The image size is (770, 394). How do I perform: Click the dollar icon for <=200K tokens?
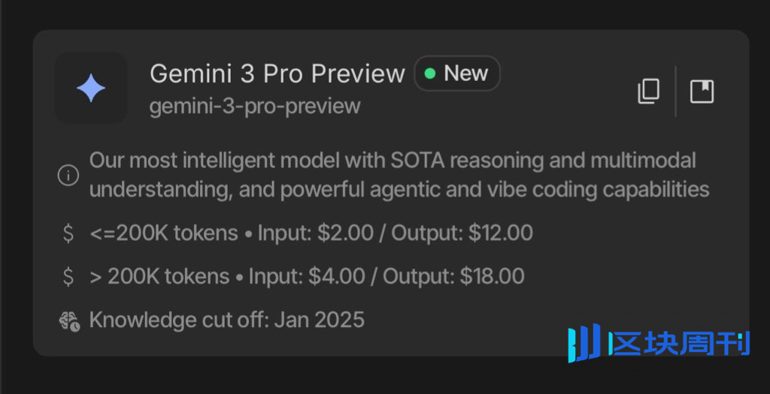pos(68,233)
